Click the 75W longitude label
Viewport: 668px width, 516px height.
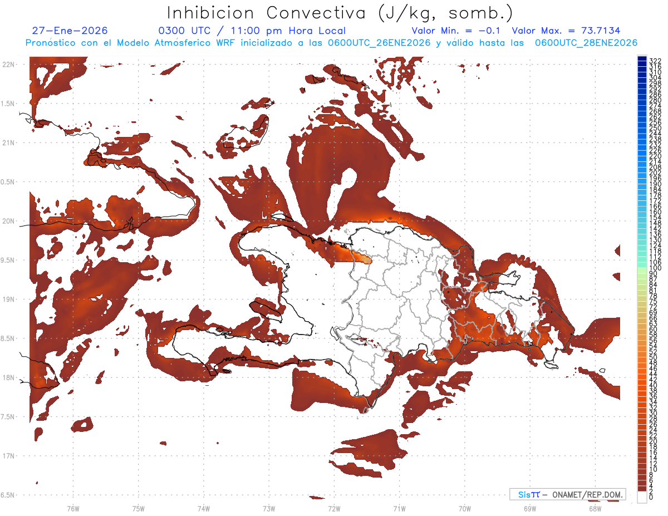click(138, 508)
